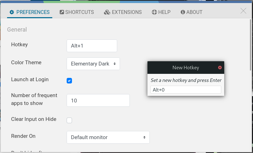Click the extensions icon beside EXTENSIONS
Image resolution: width=253 pixels, height=153 pixels.
(x=107, y=12)
